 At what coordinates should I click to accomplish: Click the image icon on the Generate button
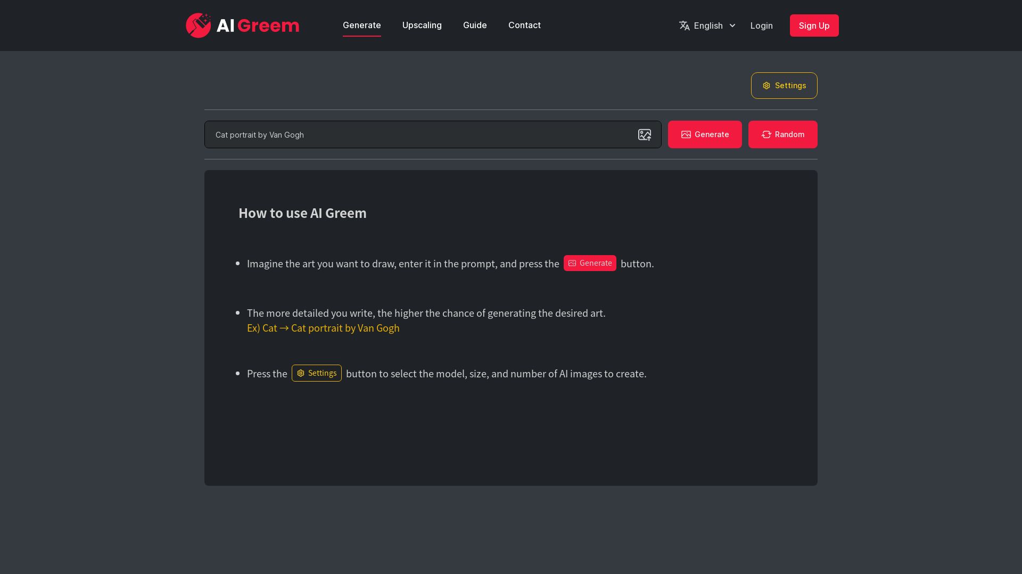coord(686,134)
